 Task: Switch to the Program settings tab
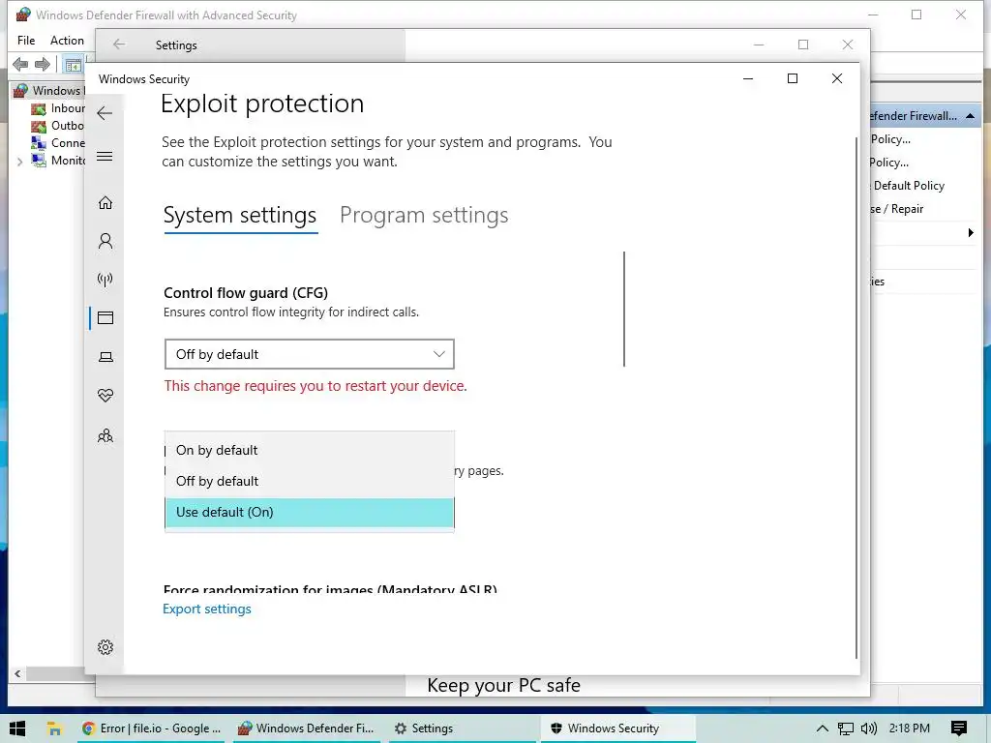424,215
